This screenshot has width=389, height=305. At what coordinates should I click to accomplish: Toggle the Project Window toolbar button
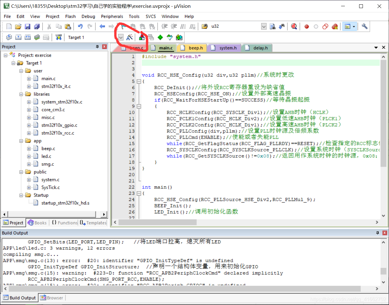[x=347, y=26]
